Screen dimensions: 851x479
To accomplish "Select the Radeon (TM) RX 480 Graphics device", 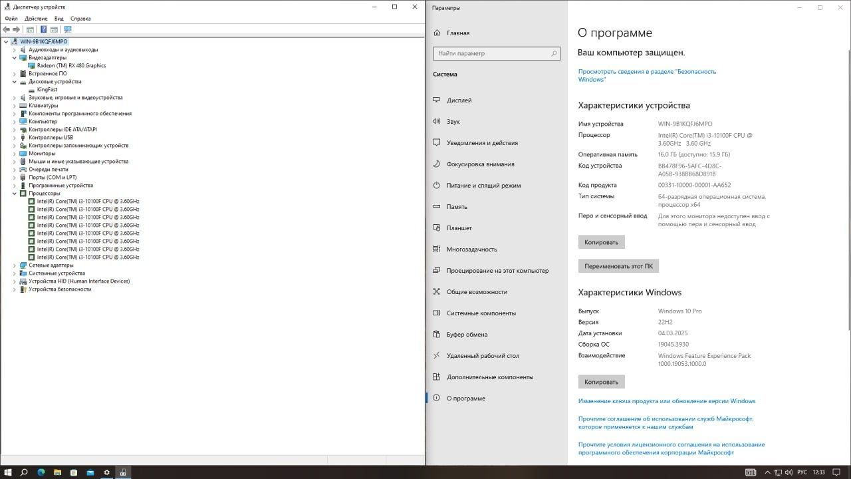I will point(71,65).
